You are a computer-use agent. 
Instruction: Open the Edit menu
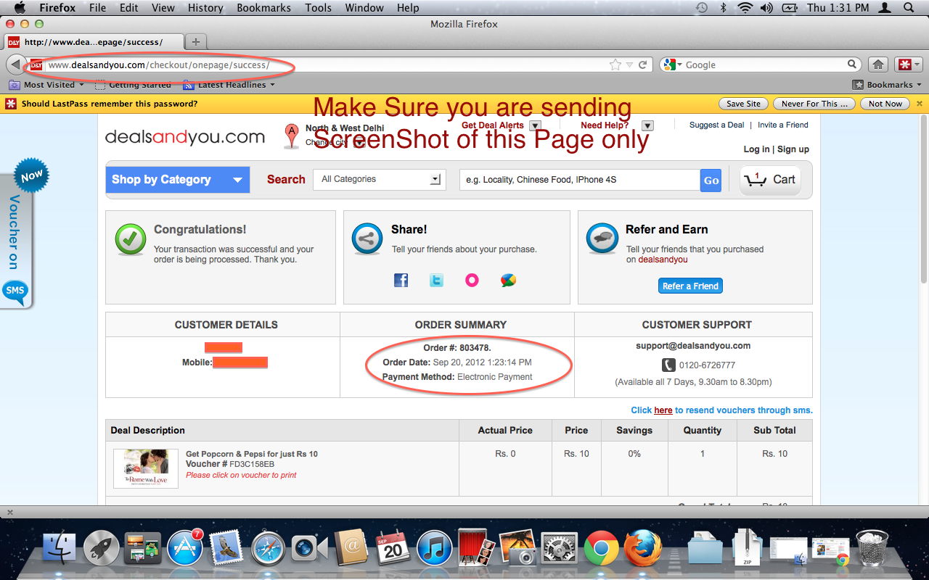coord(129,8)
